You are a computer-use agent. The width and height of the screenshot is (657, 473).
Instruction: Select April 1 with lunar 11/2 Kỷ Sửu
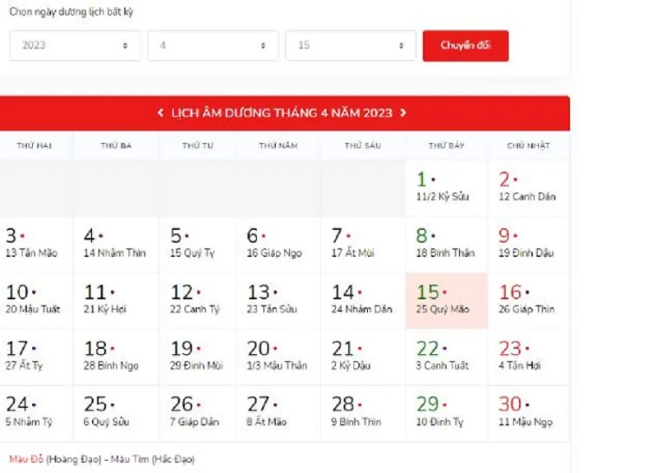pos(446,188)
